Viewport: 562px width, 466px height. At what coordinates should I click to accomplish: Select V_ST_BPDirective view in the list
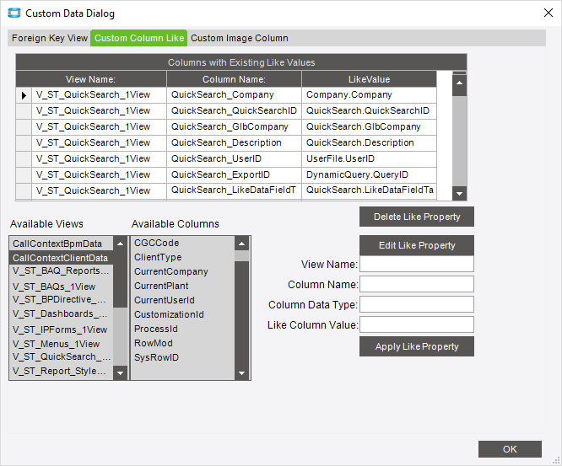coord(61,300)
